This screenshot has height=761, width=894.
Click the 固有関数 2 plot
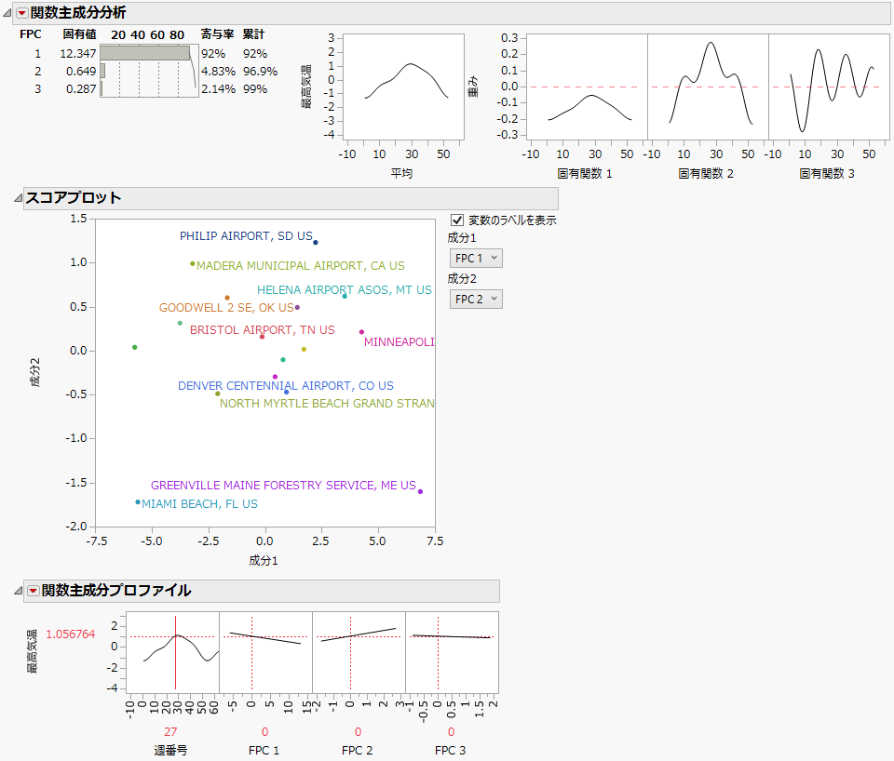coord(708,86)
